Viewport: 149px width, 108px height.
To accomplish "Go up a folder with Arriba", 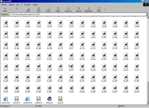I will click(x=28, y=10).
